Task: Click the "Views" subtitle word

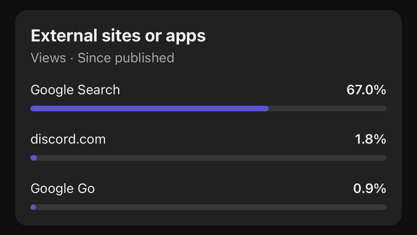Action: 48,58
